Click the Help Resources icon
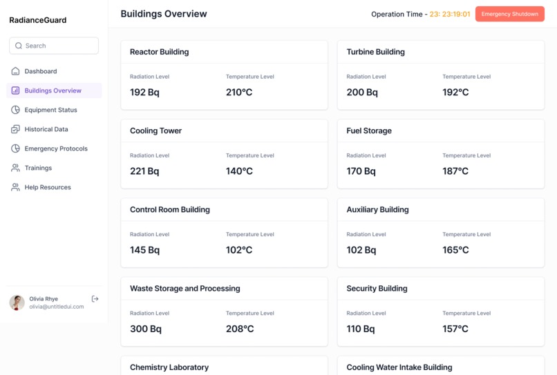This screenshot has width=557, height=375. 15,187
